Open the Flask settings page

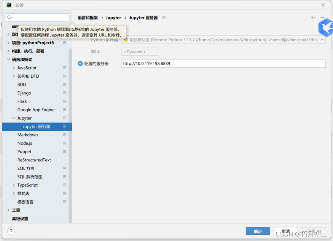point(22,101)
